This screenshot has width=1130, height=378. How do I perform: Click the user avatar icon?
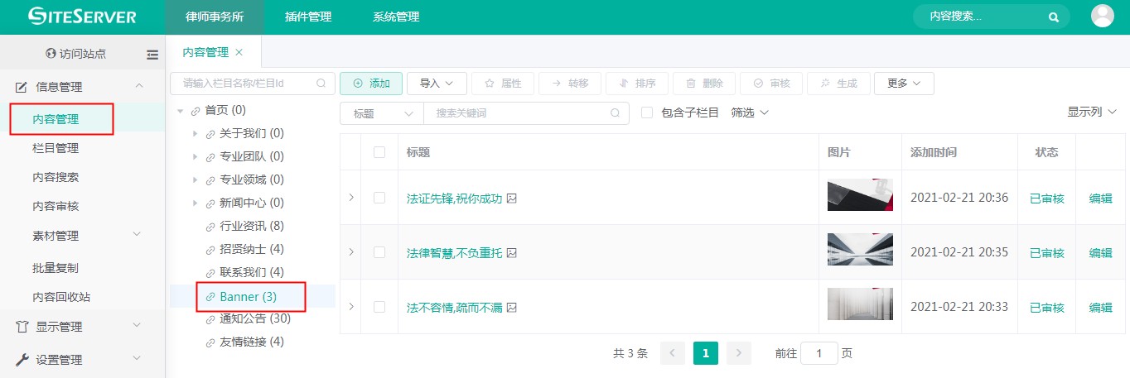(x=1103, y=17)
